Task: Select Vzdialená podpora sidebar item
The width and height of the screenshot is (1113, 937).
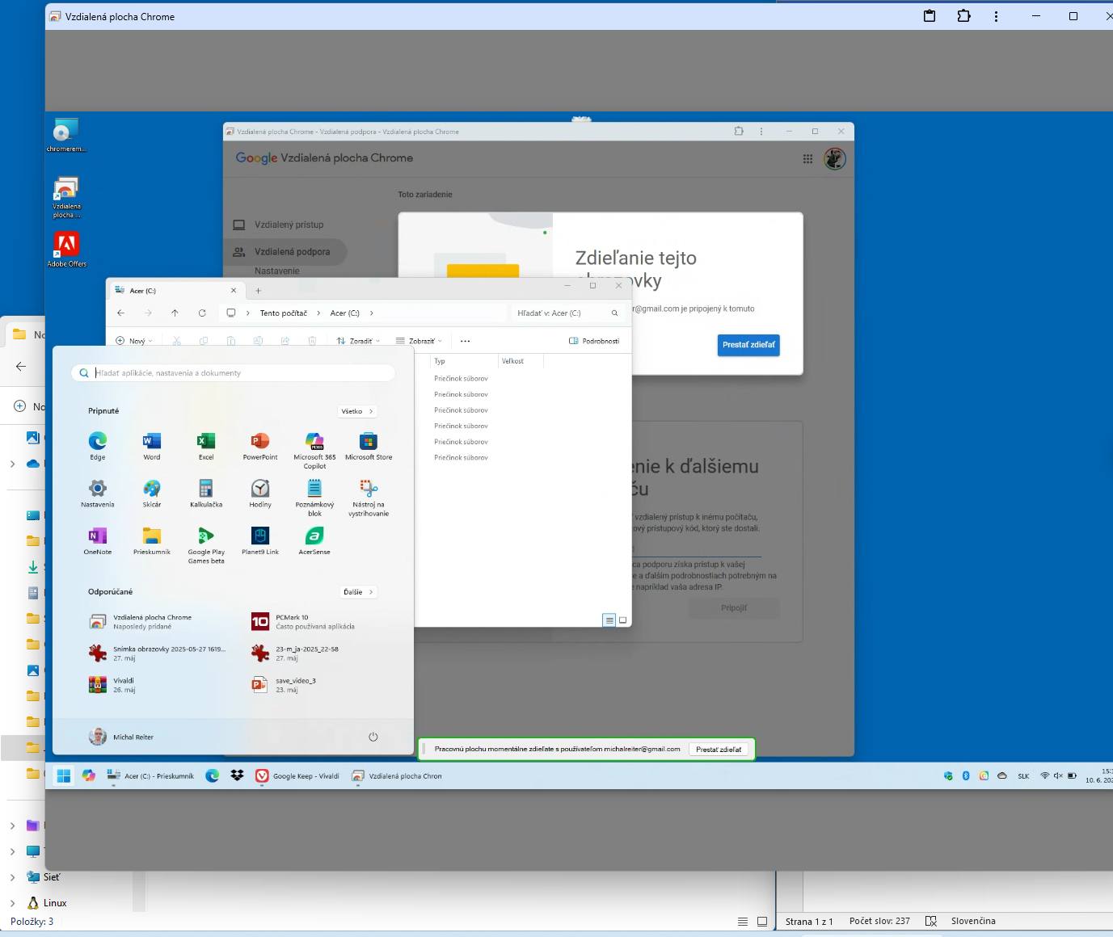Action: (x=292, y=252)
